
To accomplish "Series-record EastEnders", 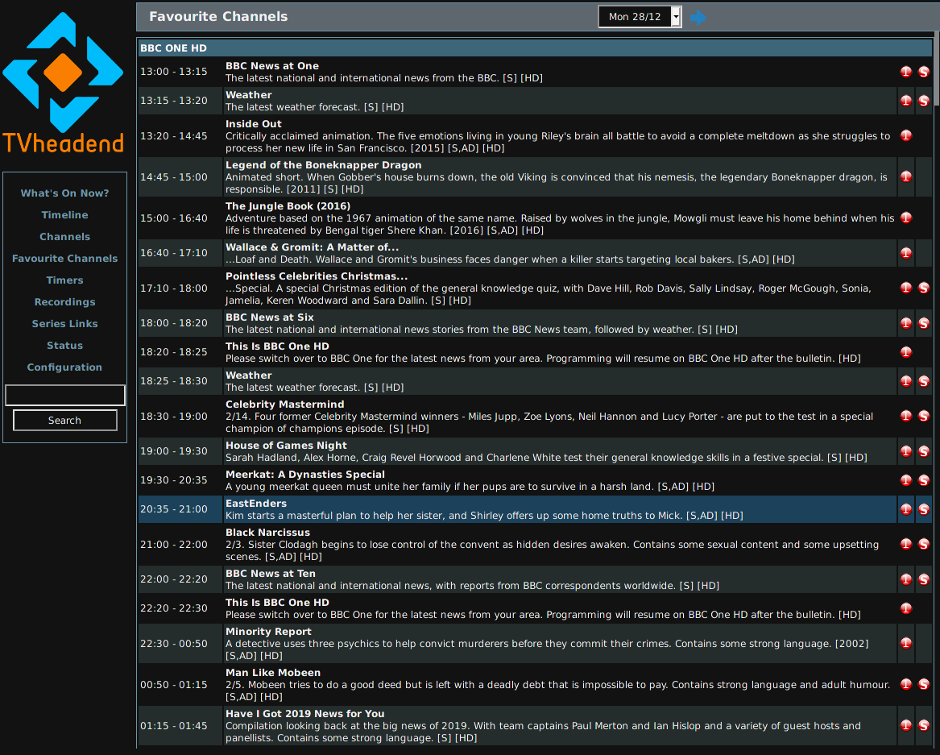I will click(924, 510).
